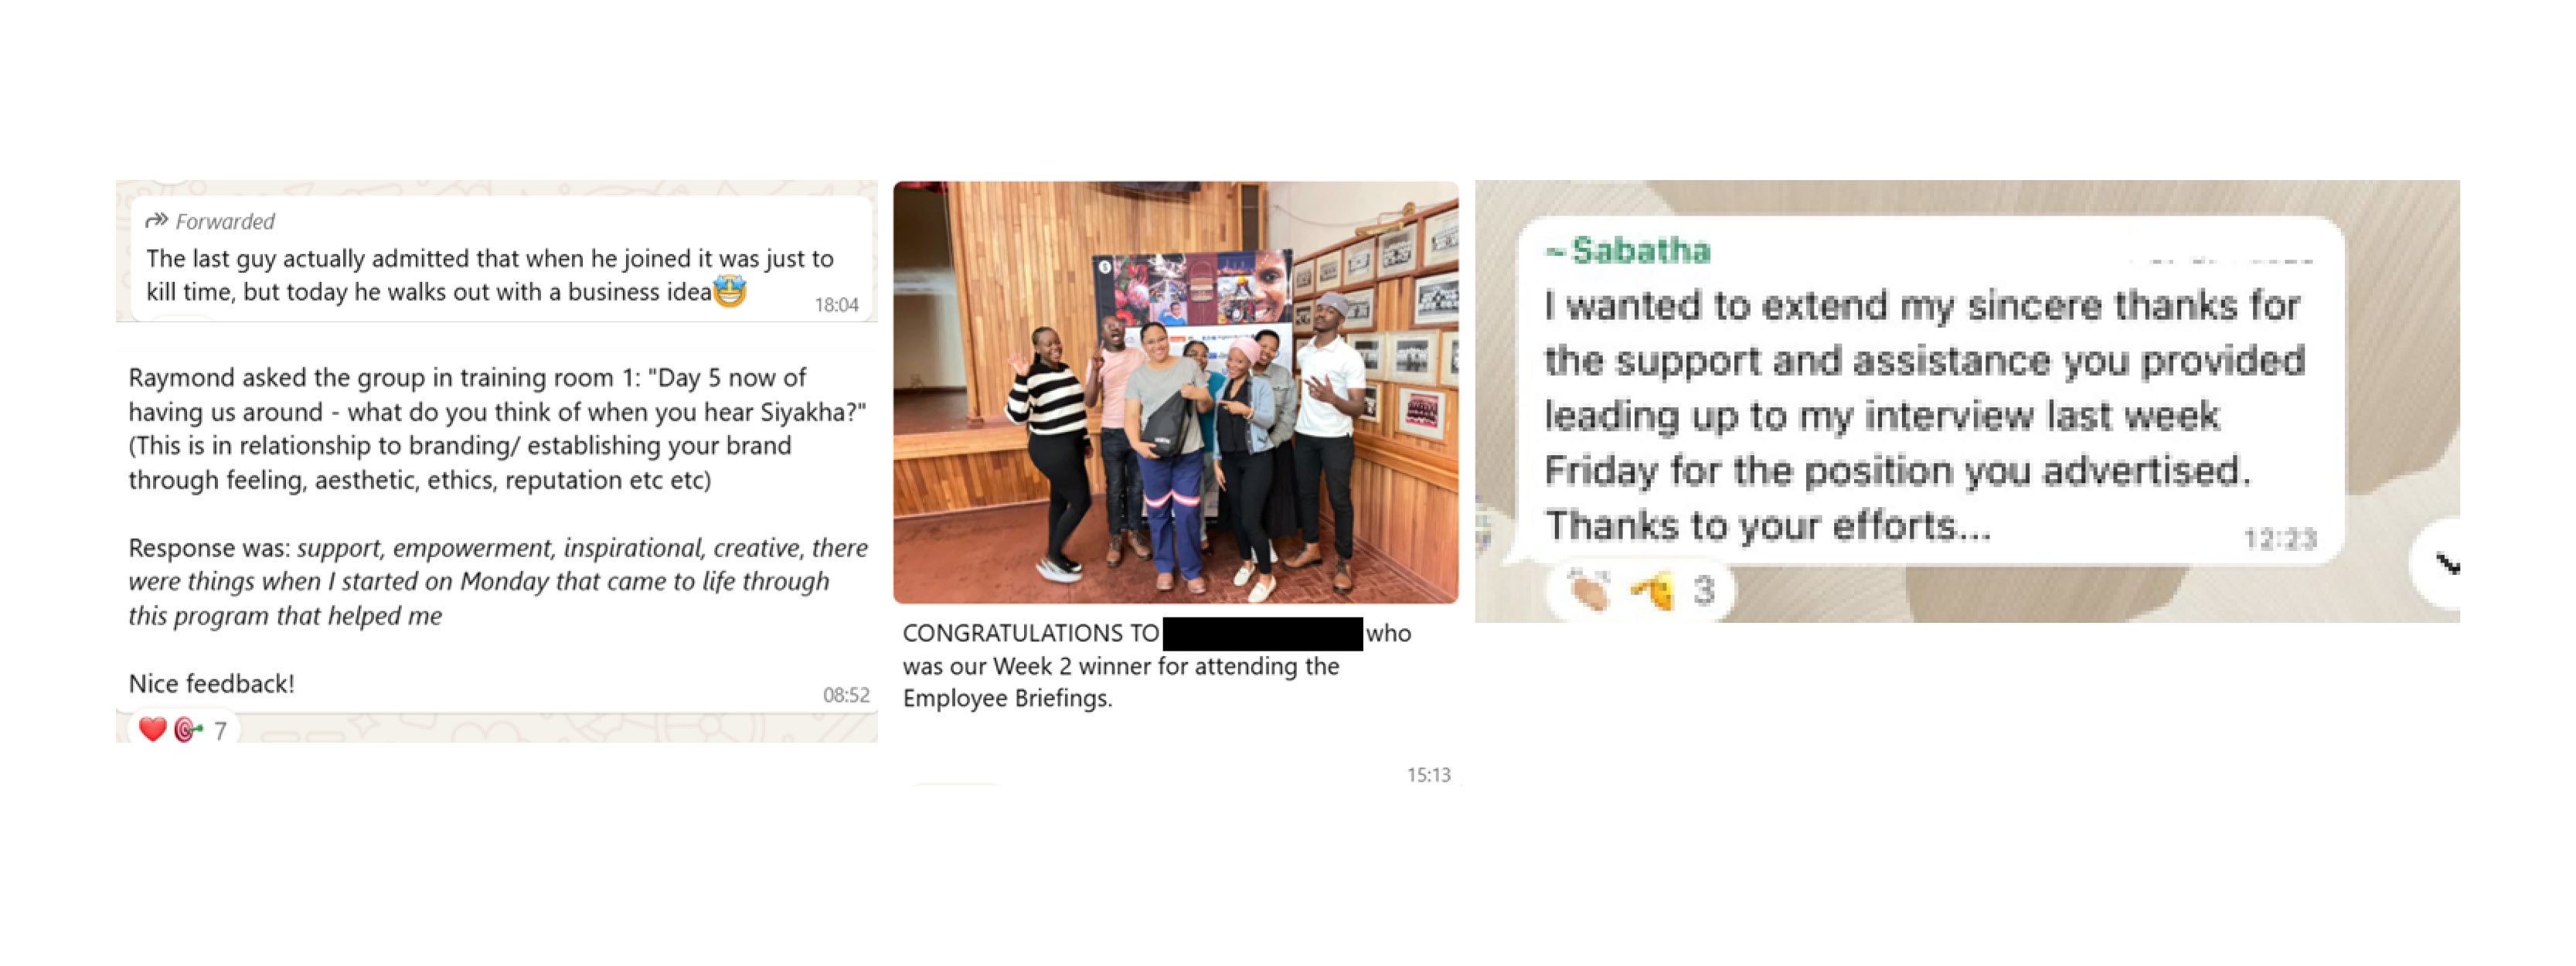Click the clapping hands reaction emoji

[1588, 590]
